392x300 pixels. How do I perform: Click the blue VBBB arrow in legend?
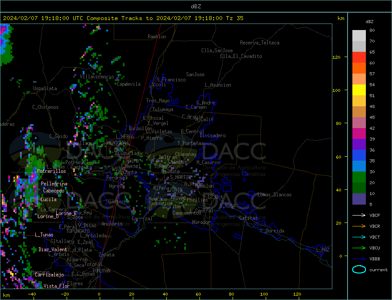359,259
